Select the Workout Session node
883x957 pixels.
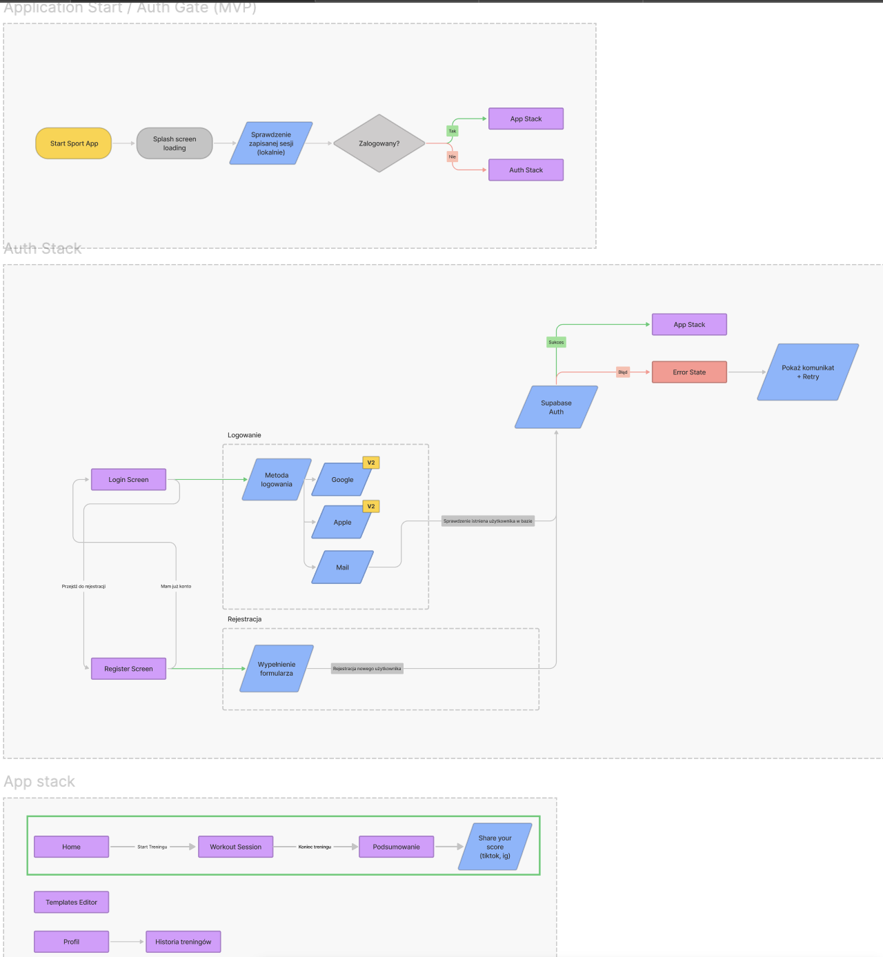(236, 847)
